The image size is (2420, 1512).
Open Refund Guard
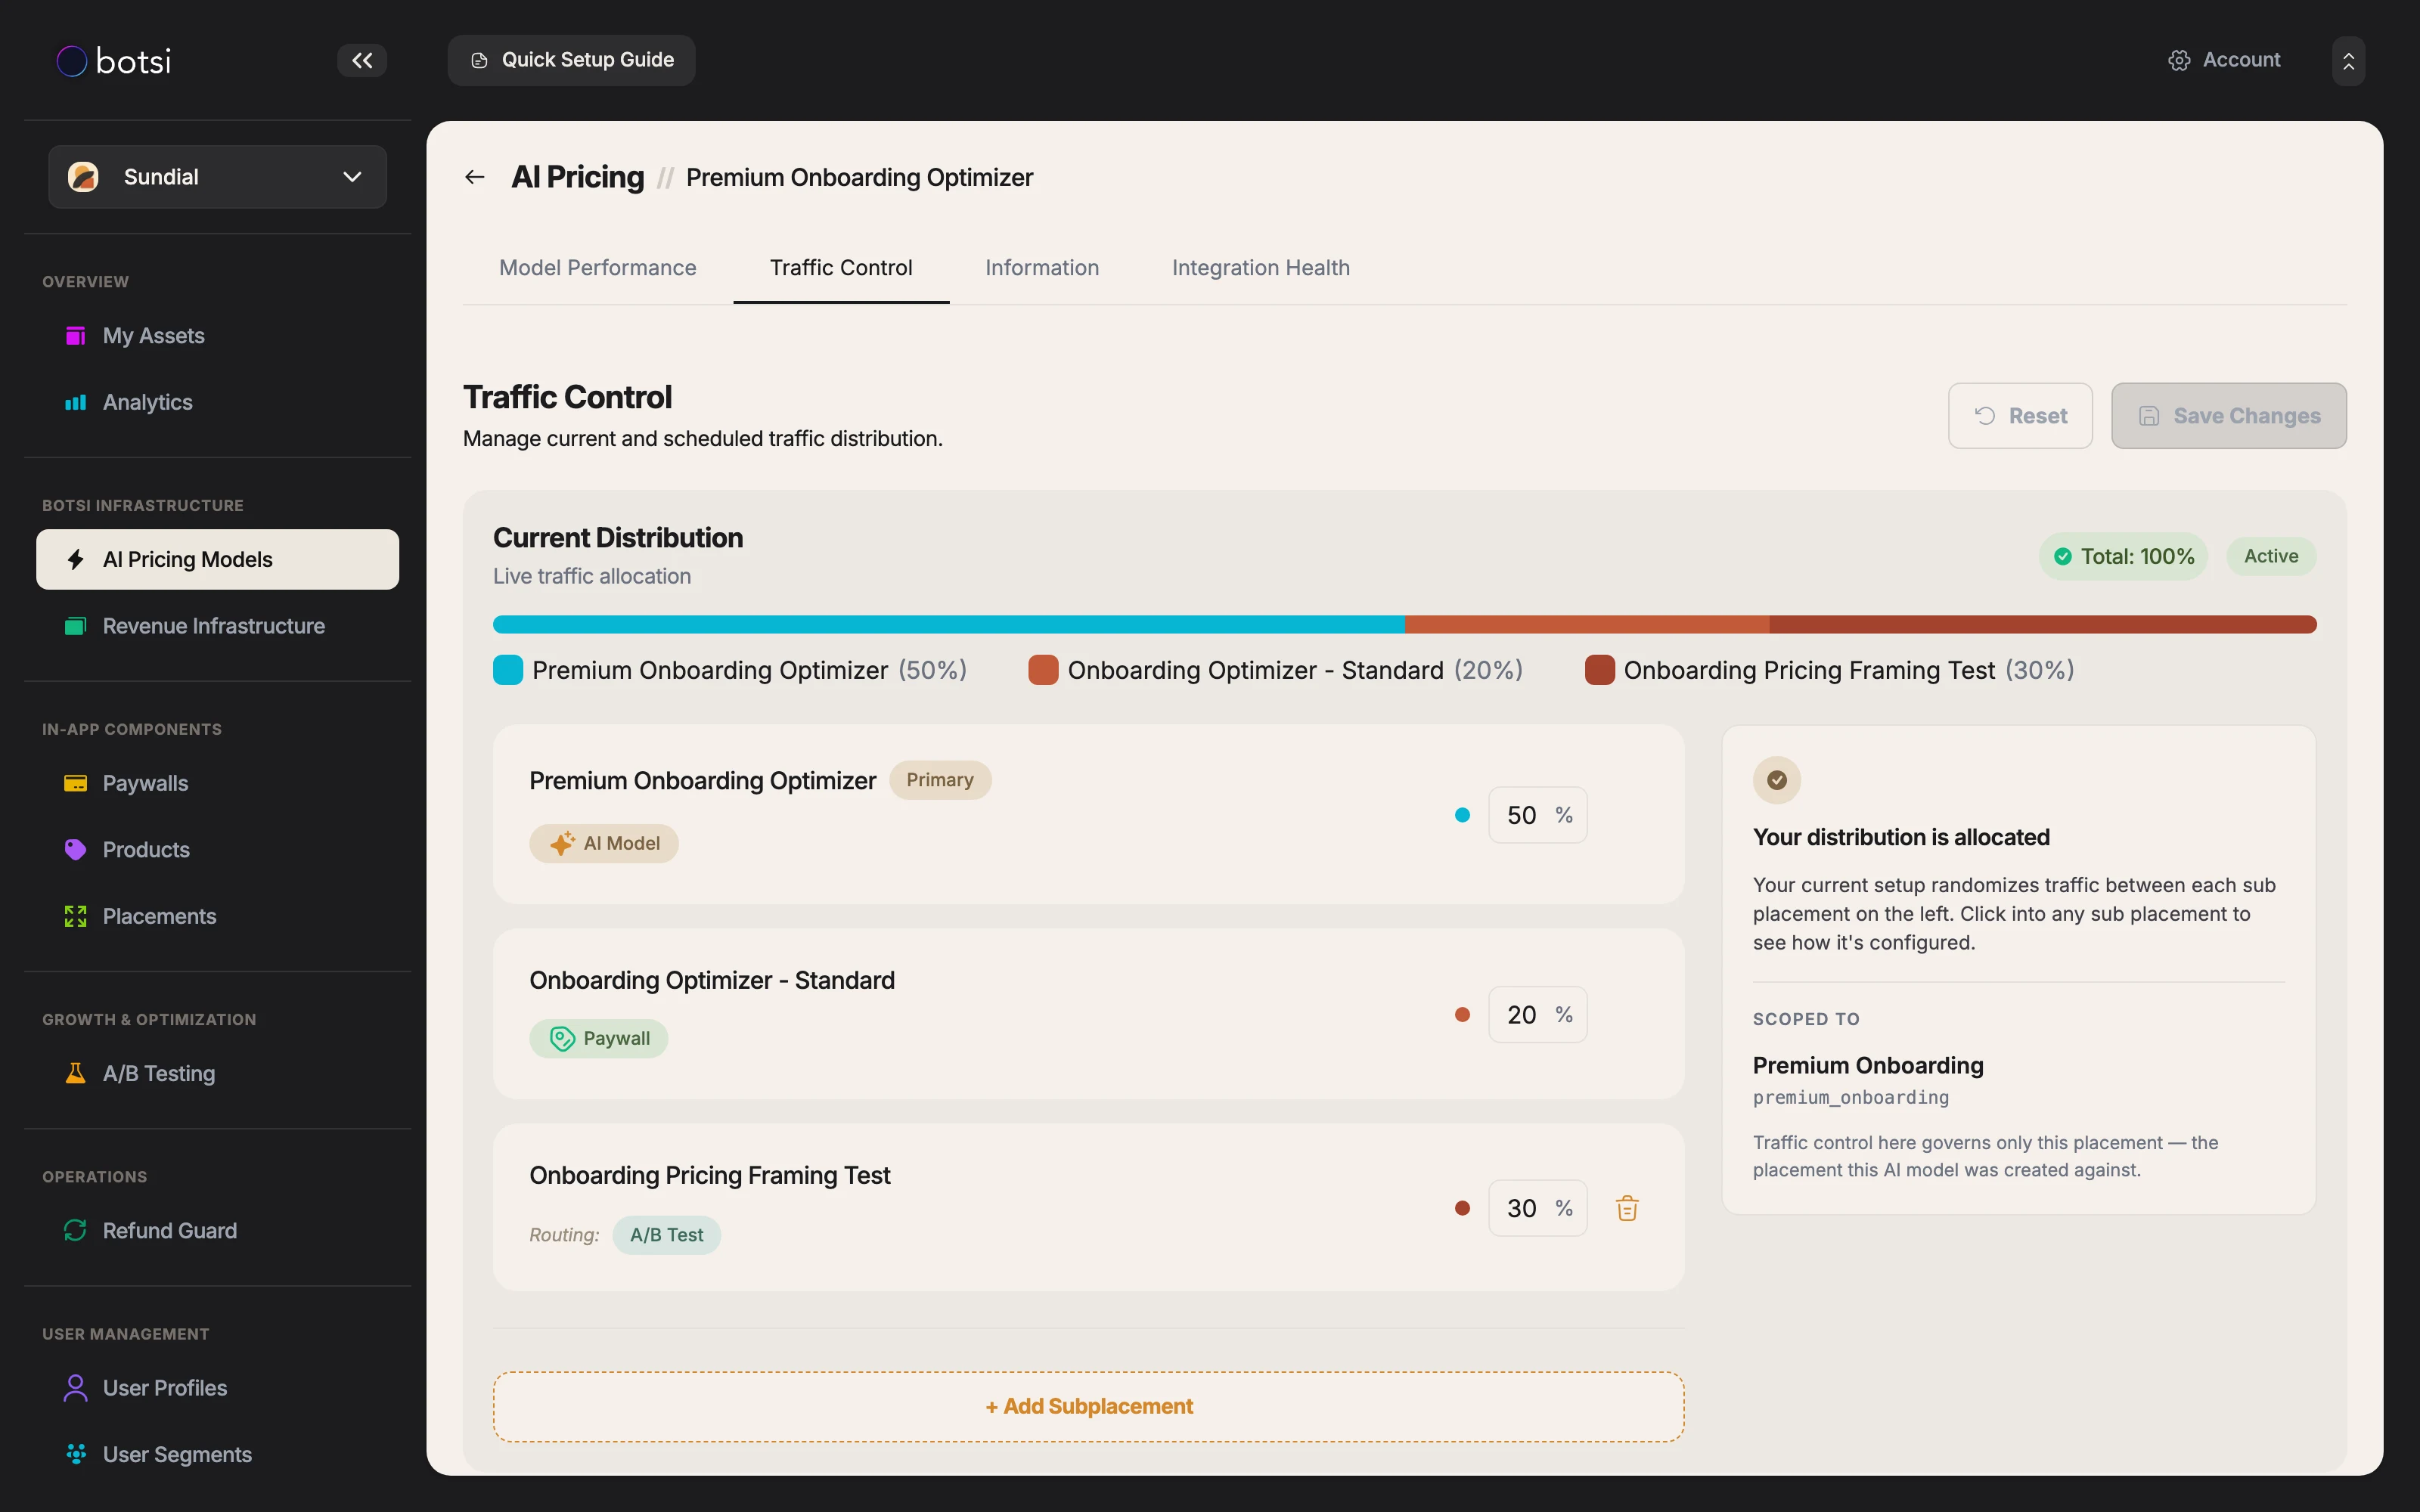coord(218,1230)
